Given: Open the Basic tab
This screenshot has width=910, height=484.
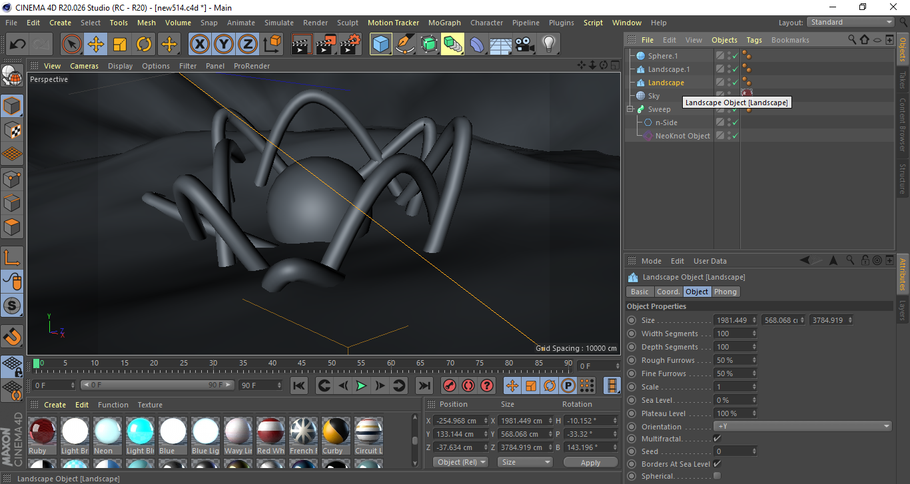Looking at the screenshot, I should coord(640,292).
